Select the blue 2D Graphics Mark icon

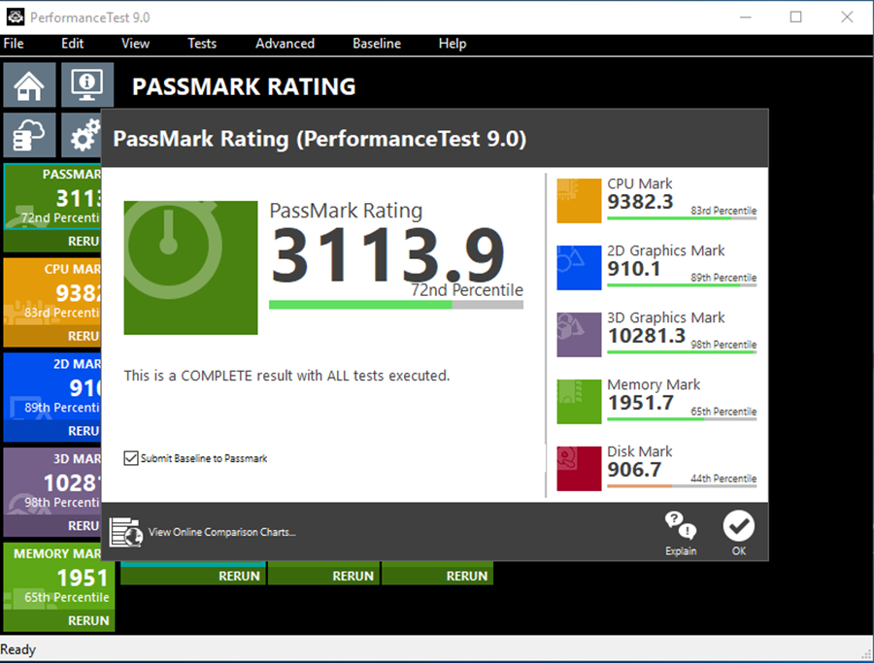point(579,268)
